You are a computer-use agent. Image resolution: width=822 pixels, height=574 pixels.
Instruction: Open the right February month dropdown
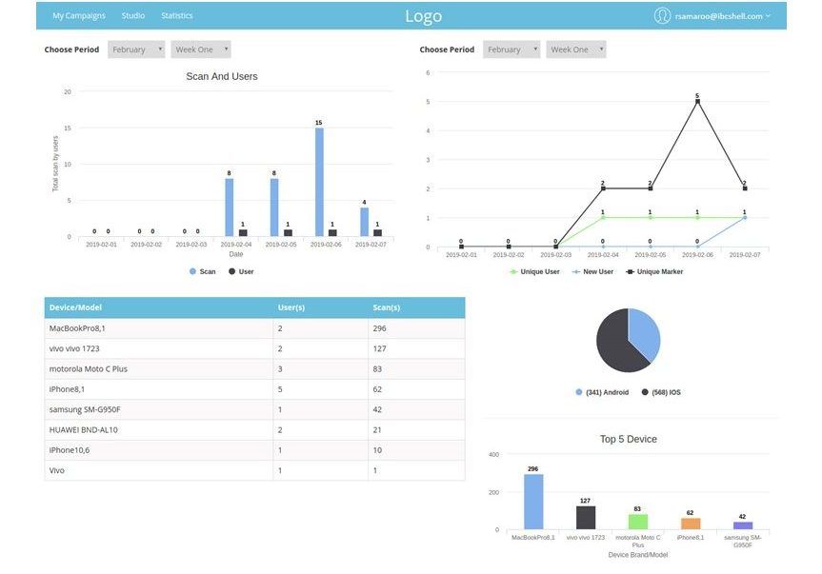pyautogui.click(x=511, y=49)
